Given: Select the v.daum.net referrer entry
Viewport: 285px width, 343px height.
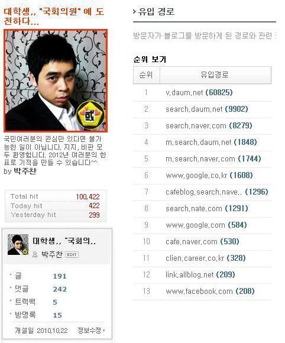Looking at the screenshot, I should 199,92.
